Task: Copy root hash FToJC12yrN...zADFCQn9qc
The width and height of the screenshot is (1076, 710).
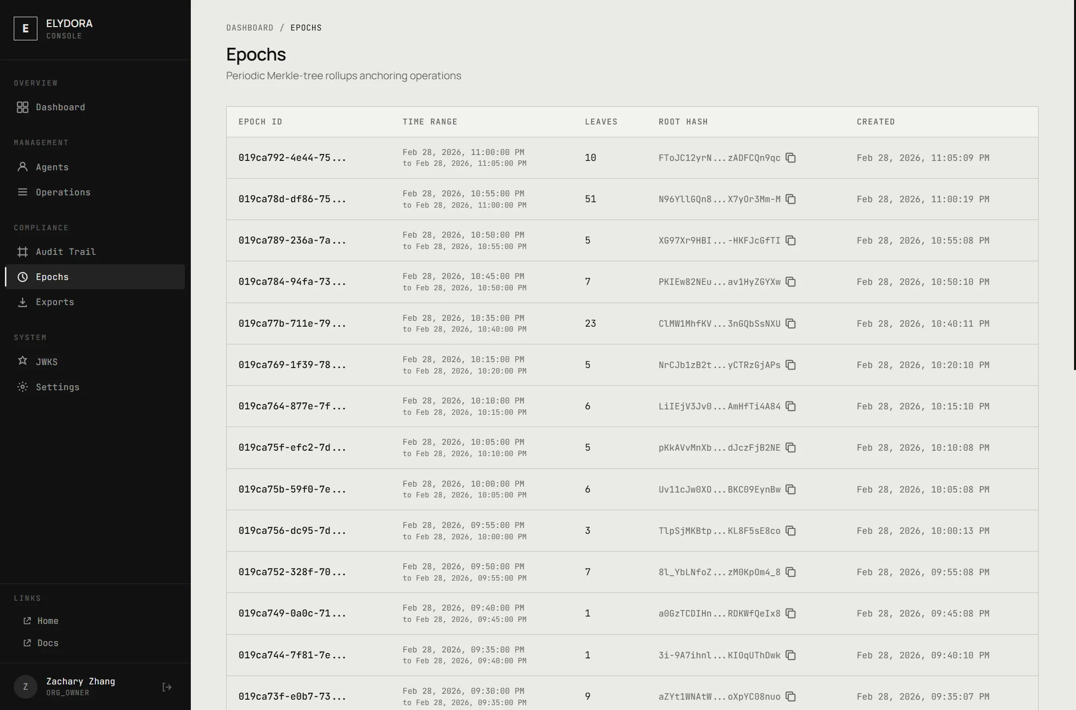Action: point(790,158)
